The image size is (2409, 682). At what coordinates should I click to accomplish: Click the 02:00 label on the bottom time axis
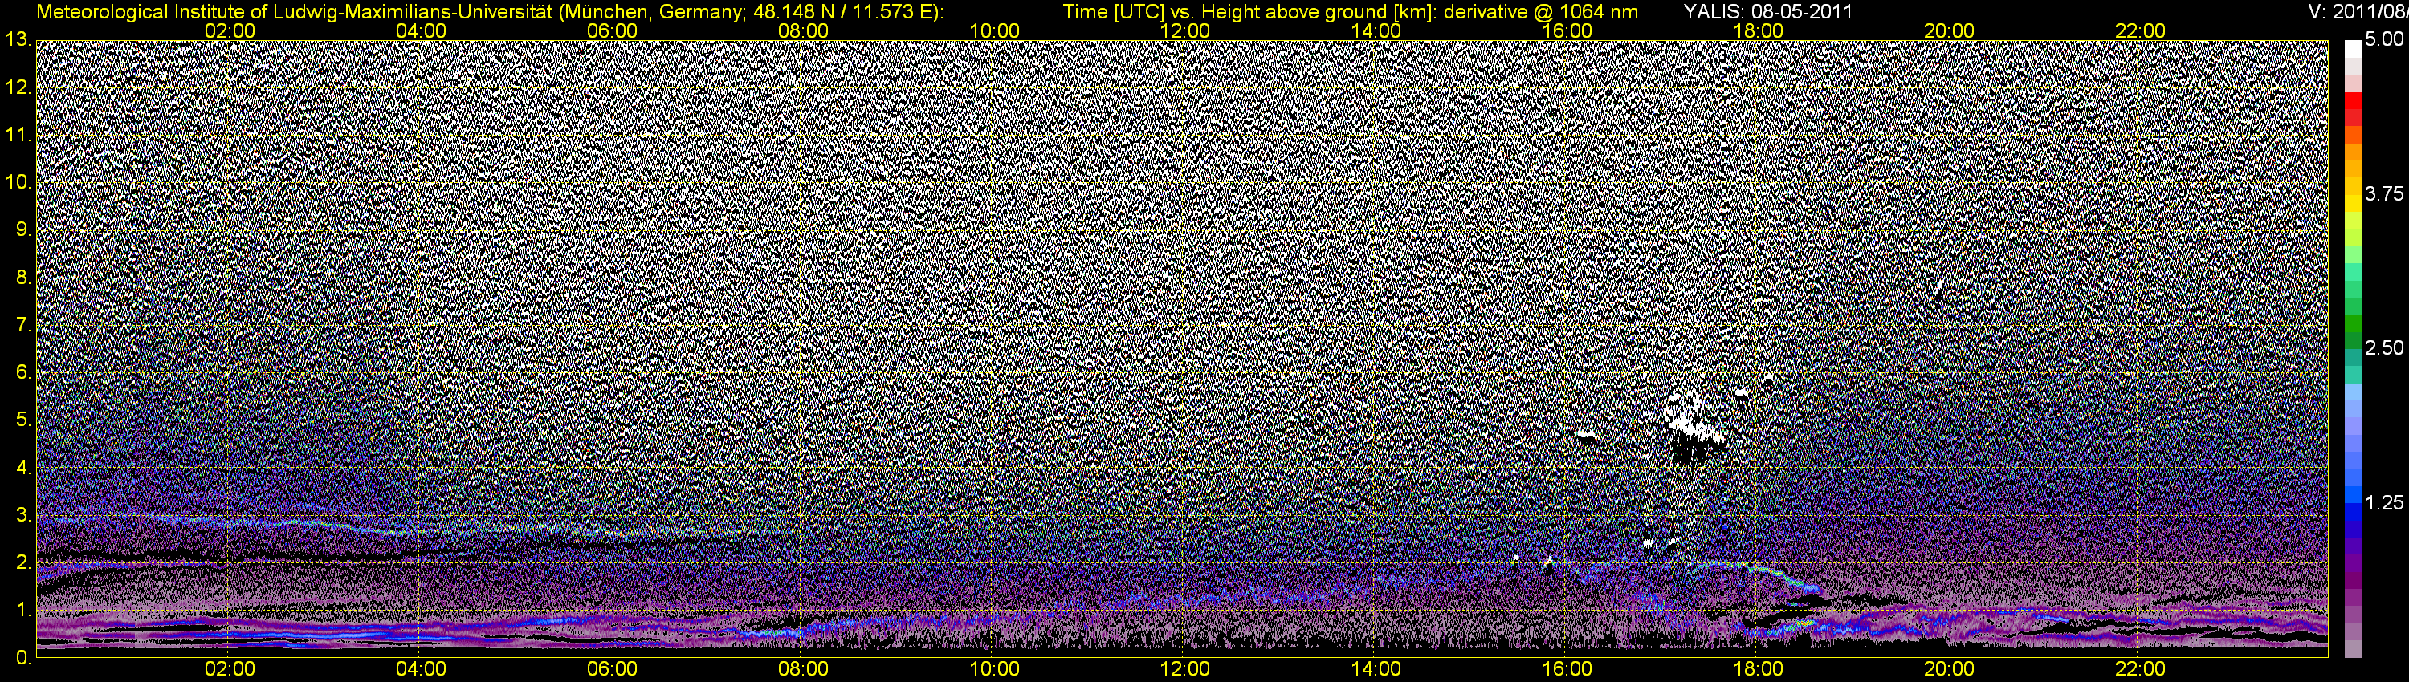click(x=229, y=669)
